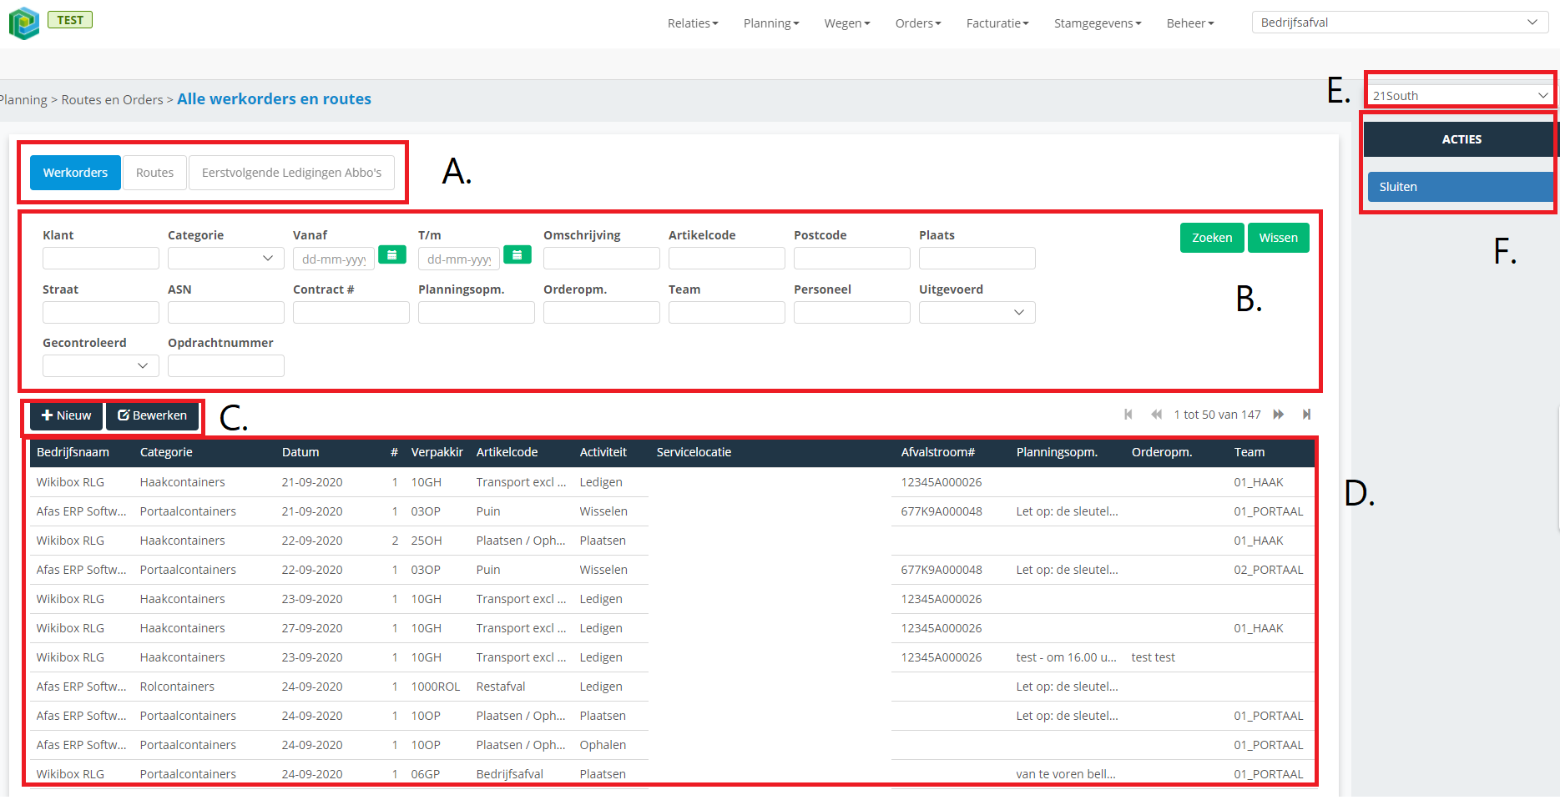Focus the Contract # input field
The image size is (1560, 800).
(351, 312)
